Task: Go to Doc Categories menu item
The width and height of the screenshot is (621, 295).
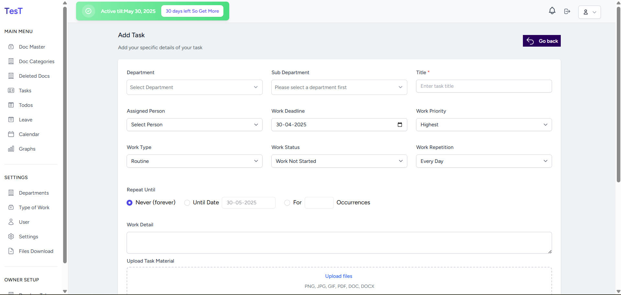Action: click(37, 61)
